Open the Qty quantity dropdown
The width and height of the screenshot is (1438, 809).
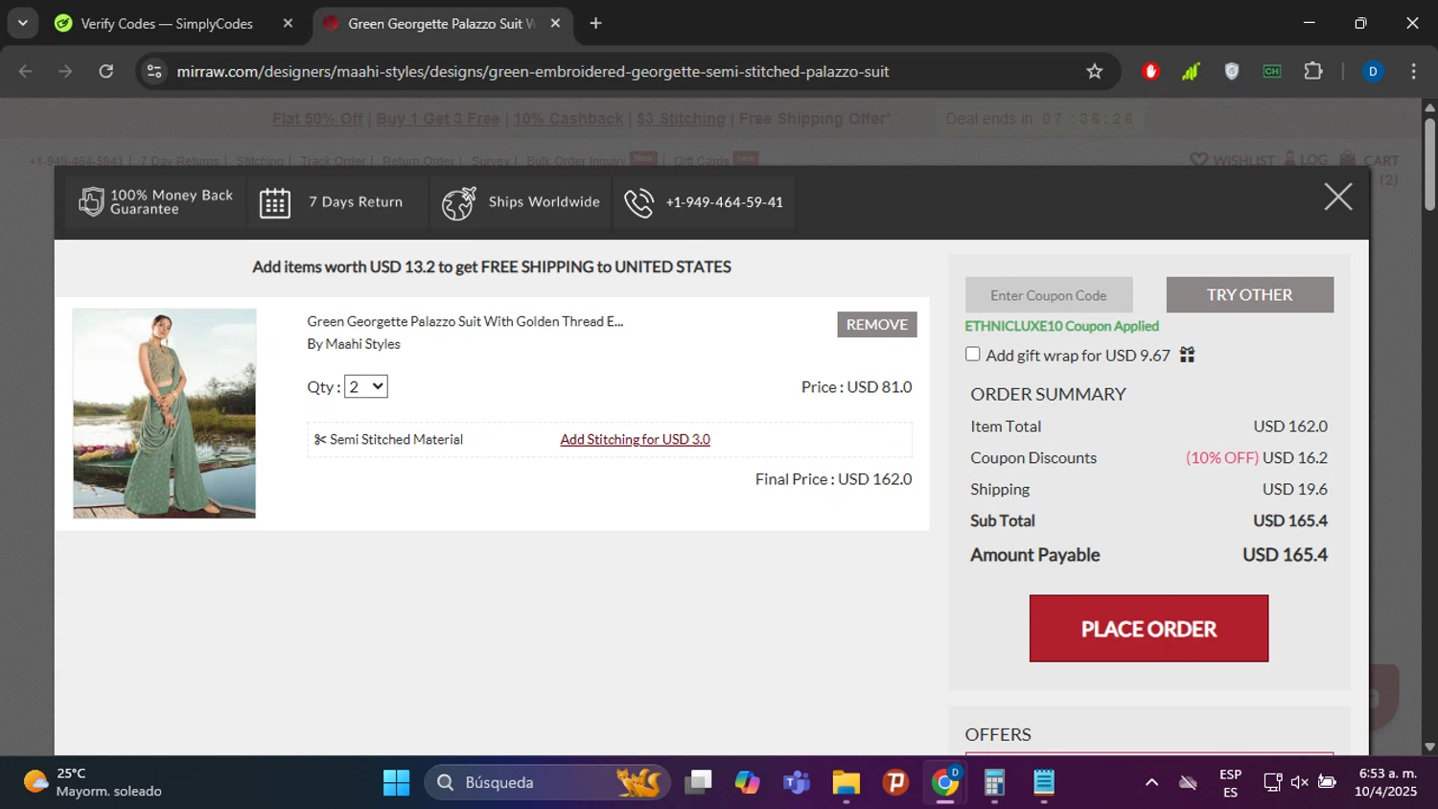pyautogui.click(x=365, y=386)
